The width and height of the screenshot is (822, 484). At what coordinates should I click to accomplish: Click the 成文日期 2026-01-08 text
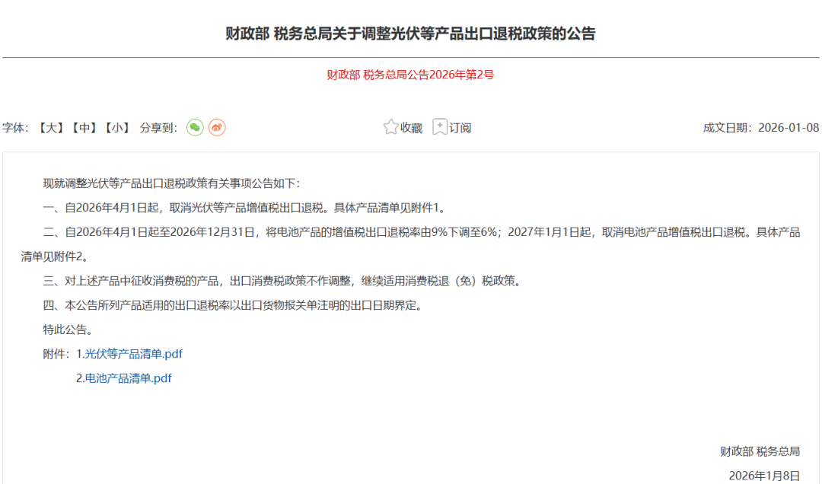[760, 128]
